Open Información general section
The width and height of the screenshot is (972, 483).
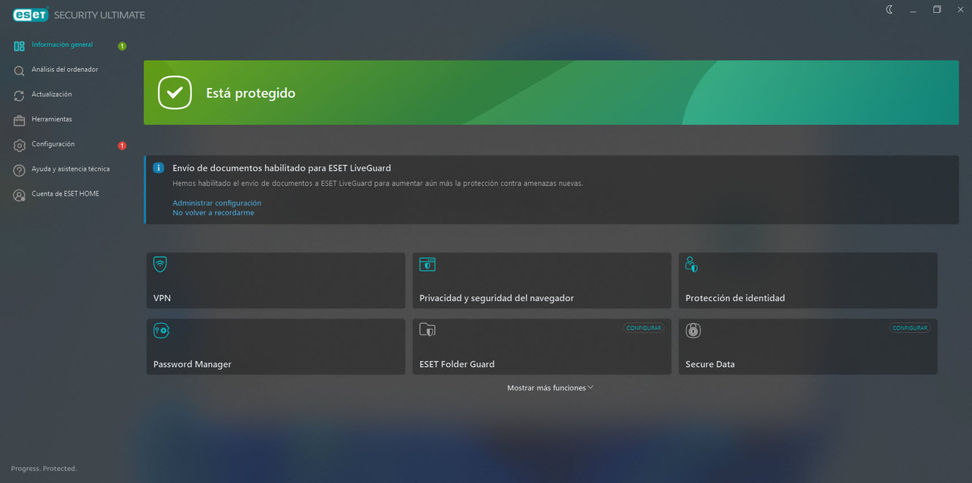[62, 45]
